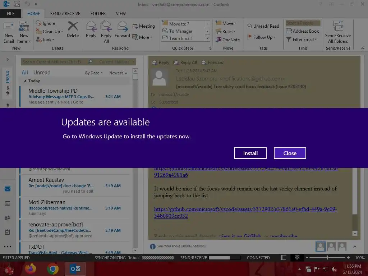Switch to the HOME tab
This screenshot has height=276, width=368.
coord(33,14)
